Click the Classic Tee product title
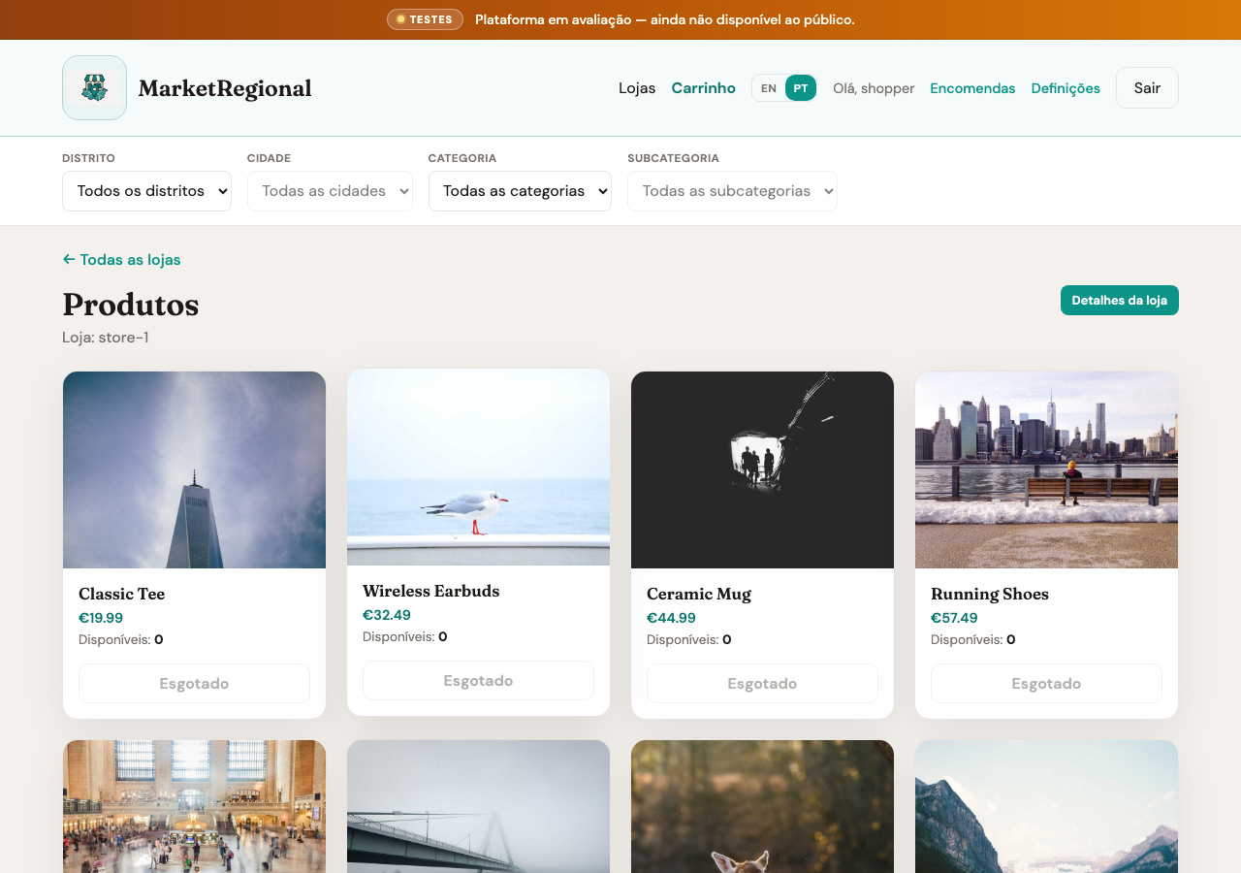The image size is (1241, 873). [x=121, y=594]
